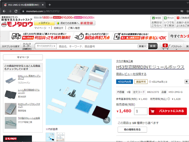Click the 請求書払いOK banner
This screenshot has width=189, height=142.
pos(141,36)
